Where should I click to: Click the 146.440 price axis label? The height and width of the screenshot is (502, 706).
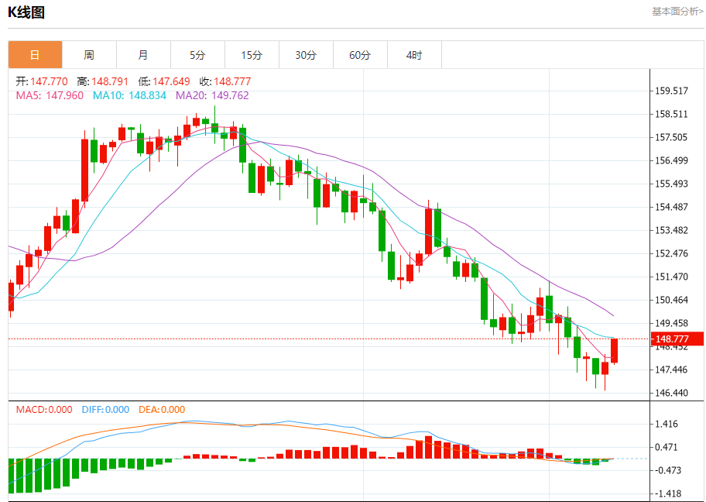pos(671,393)
